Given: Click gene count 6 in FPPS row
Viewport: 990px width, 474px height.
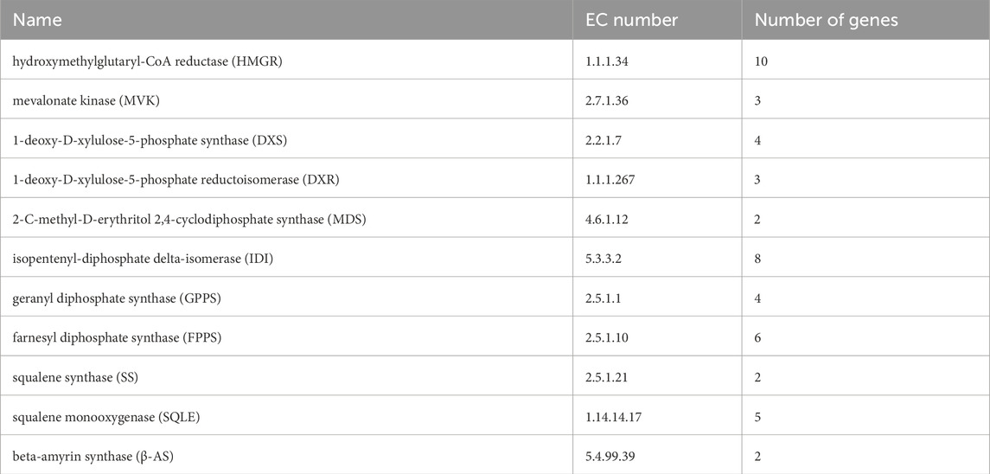Looking at the screenshot, I should [x=757, y=337].
